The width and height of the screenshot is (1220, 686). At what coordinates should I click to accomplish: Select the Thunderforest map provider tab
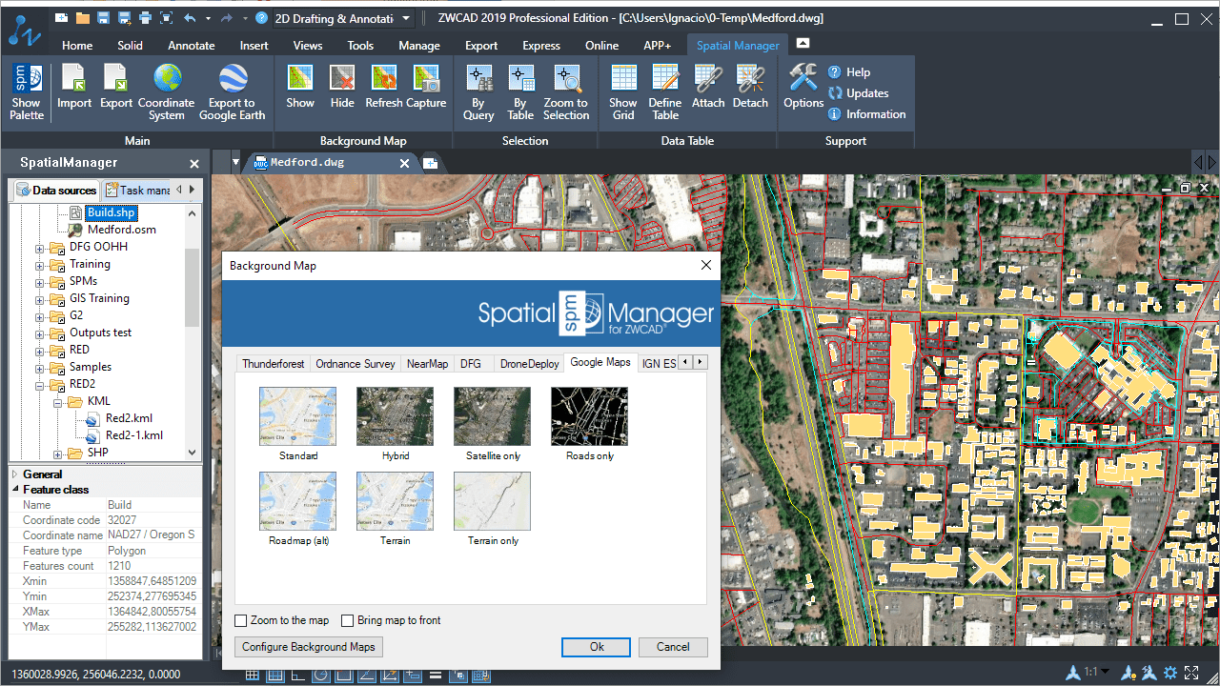274,364
